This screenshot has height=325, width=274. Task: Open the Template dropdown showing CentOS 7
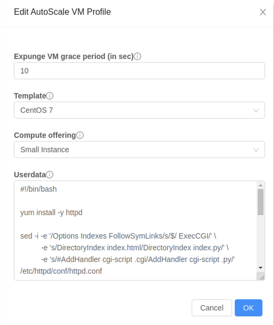click(139, 110)
